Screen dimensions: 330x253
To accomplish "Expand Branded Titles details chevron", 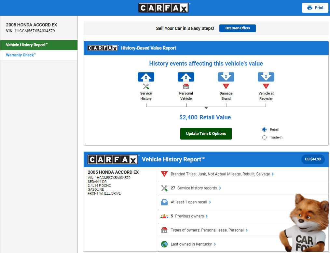I will (x=273, y=174).
